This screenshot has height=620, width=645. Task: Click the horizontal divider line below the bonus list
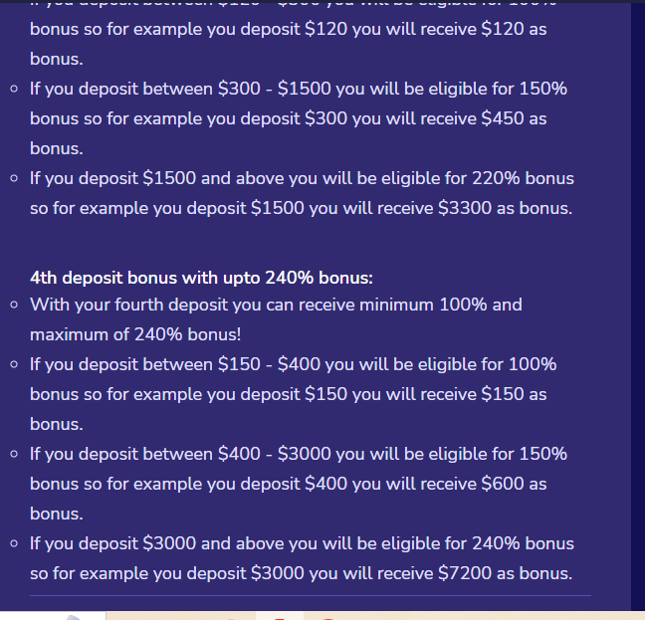point(311,595)
